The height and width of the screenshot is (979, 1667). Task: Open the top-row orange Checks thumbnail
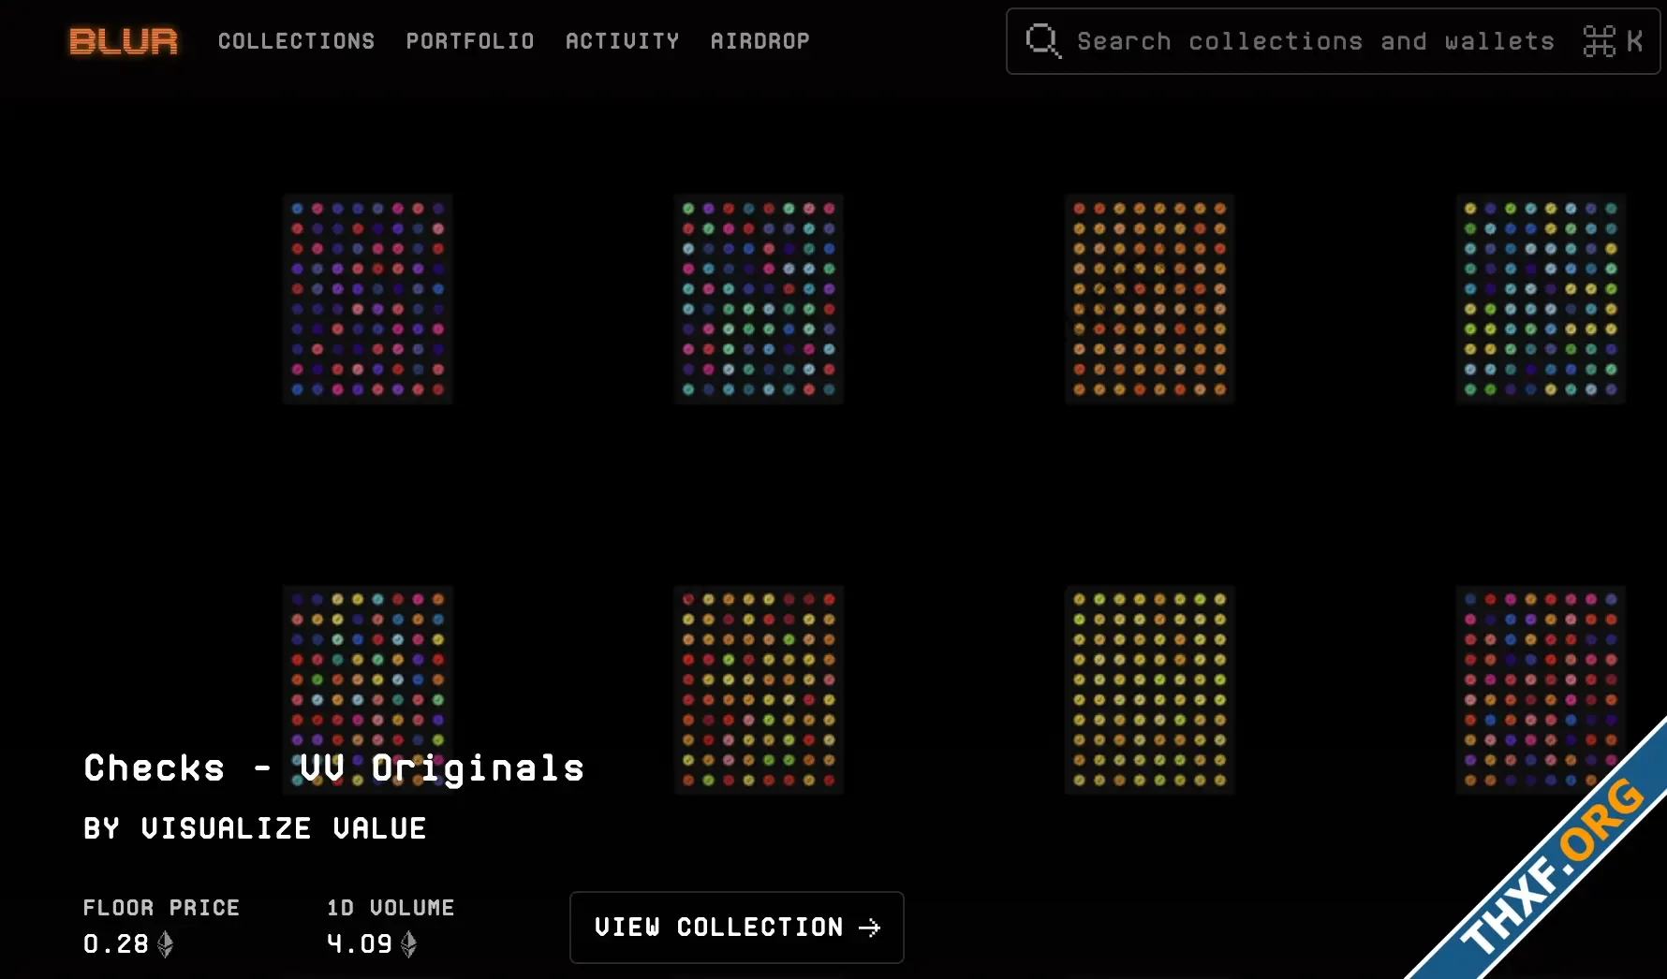pos(1150,300)
